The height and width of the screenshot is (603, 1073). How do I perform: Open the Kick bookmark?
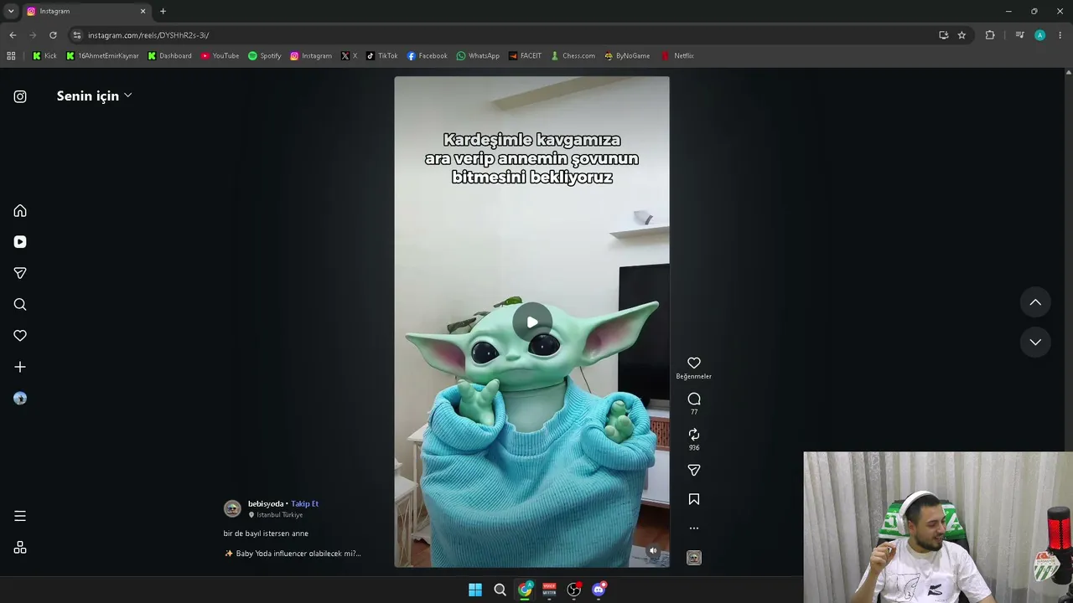[x=44, y=56]
